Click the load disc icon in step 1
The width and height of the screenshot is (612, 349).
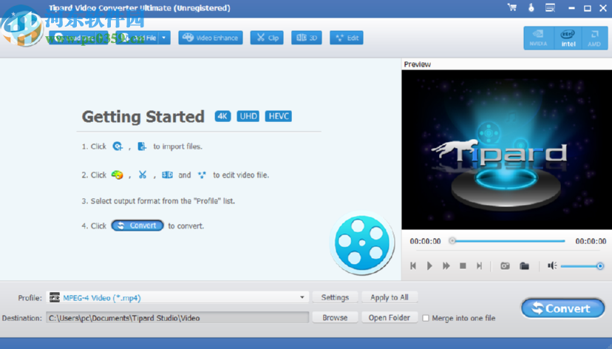(x=118, y=146)
